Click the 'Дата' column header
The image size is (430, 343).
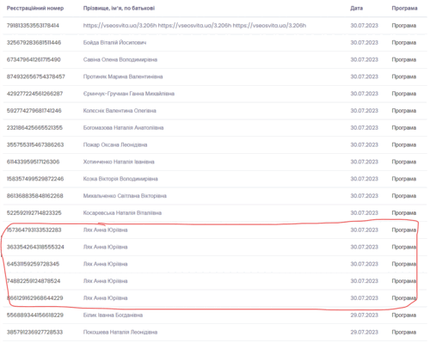(356, 9)
